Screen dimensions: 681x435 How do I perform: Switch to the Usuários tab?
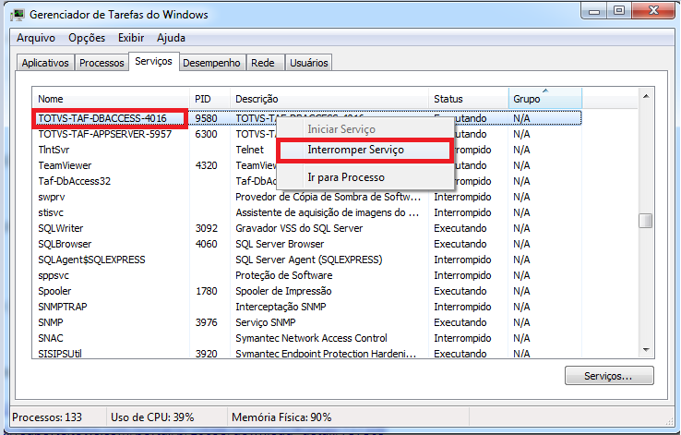pyautogui.click(x=309, y=63)
